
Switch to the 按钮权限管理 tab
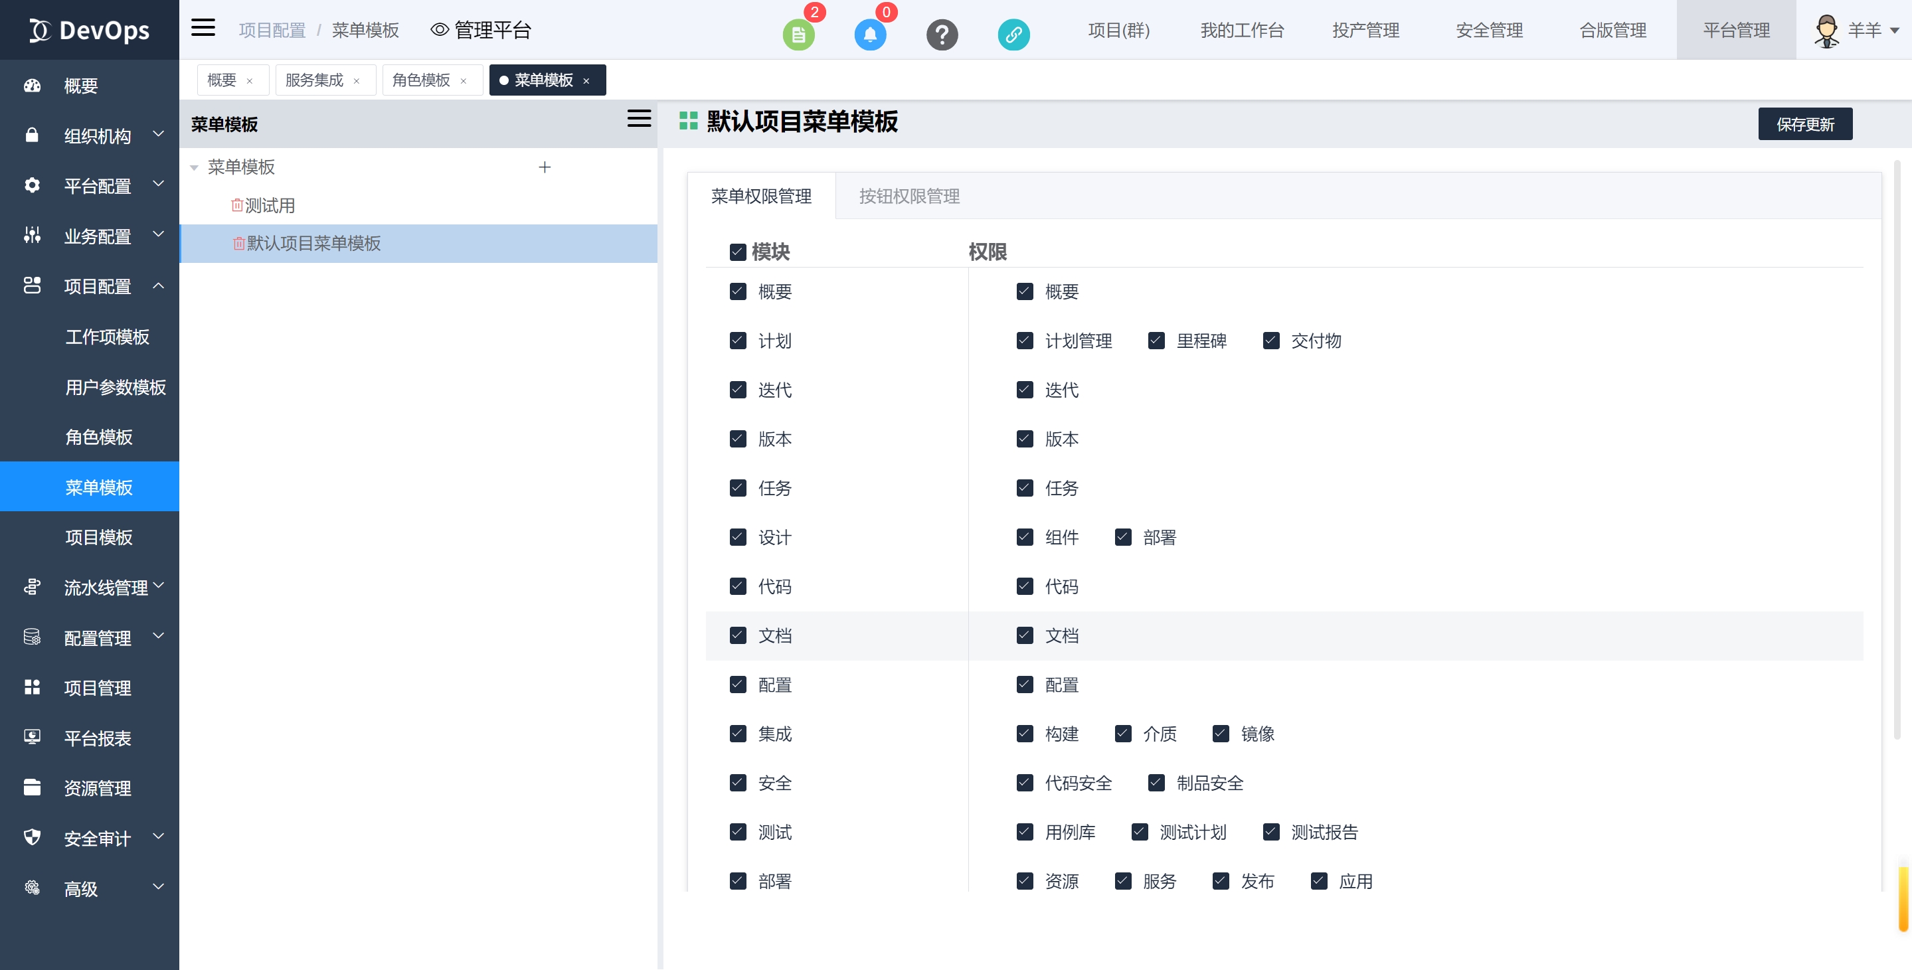(x=909, y=196)
